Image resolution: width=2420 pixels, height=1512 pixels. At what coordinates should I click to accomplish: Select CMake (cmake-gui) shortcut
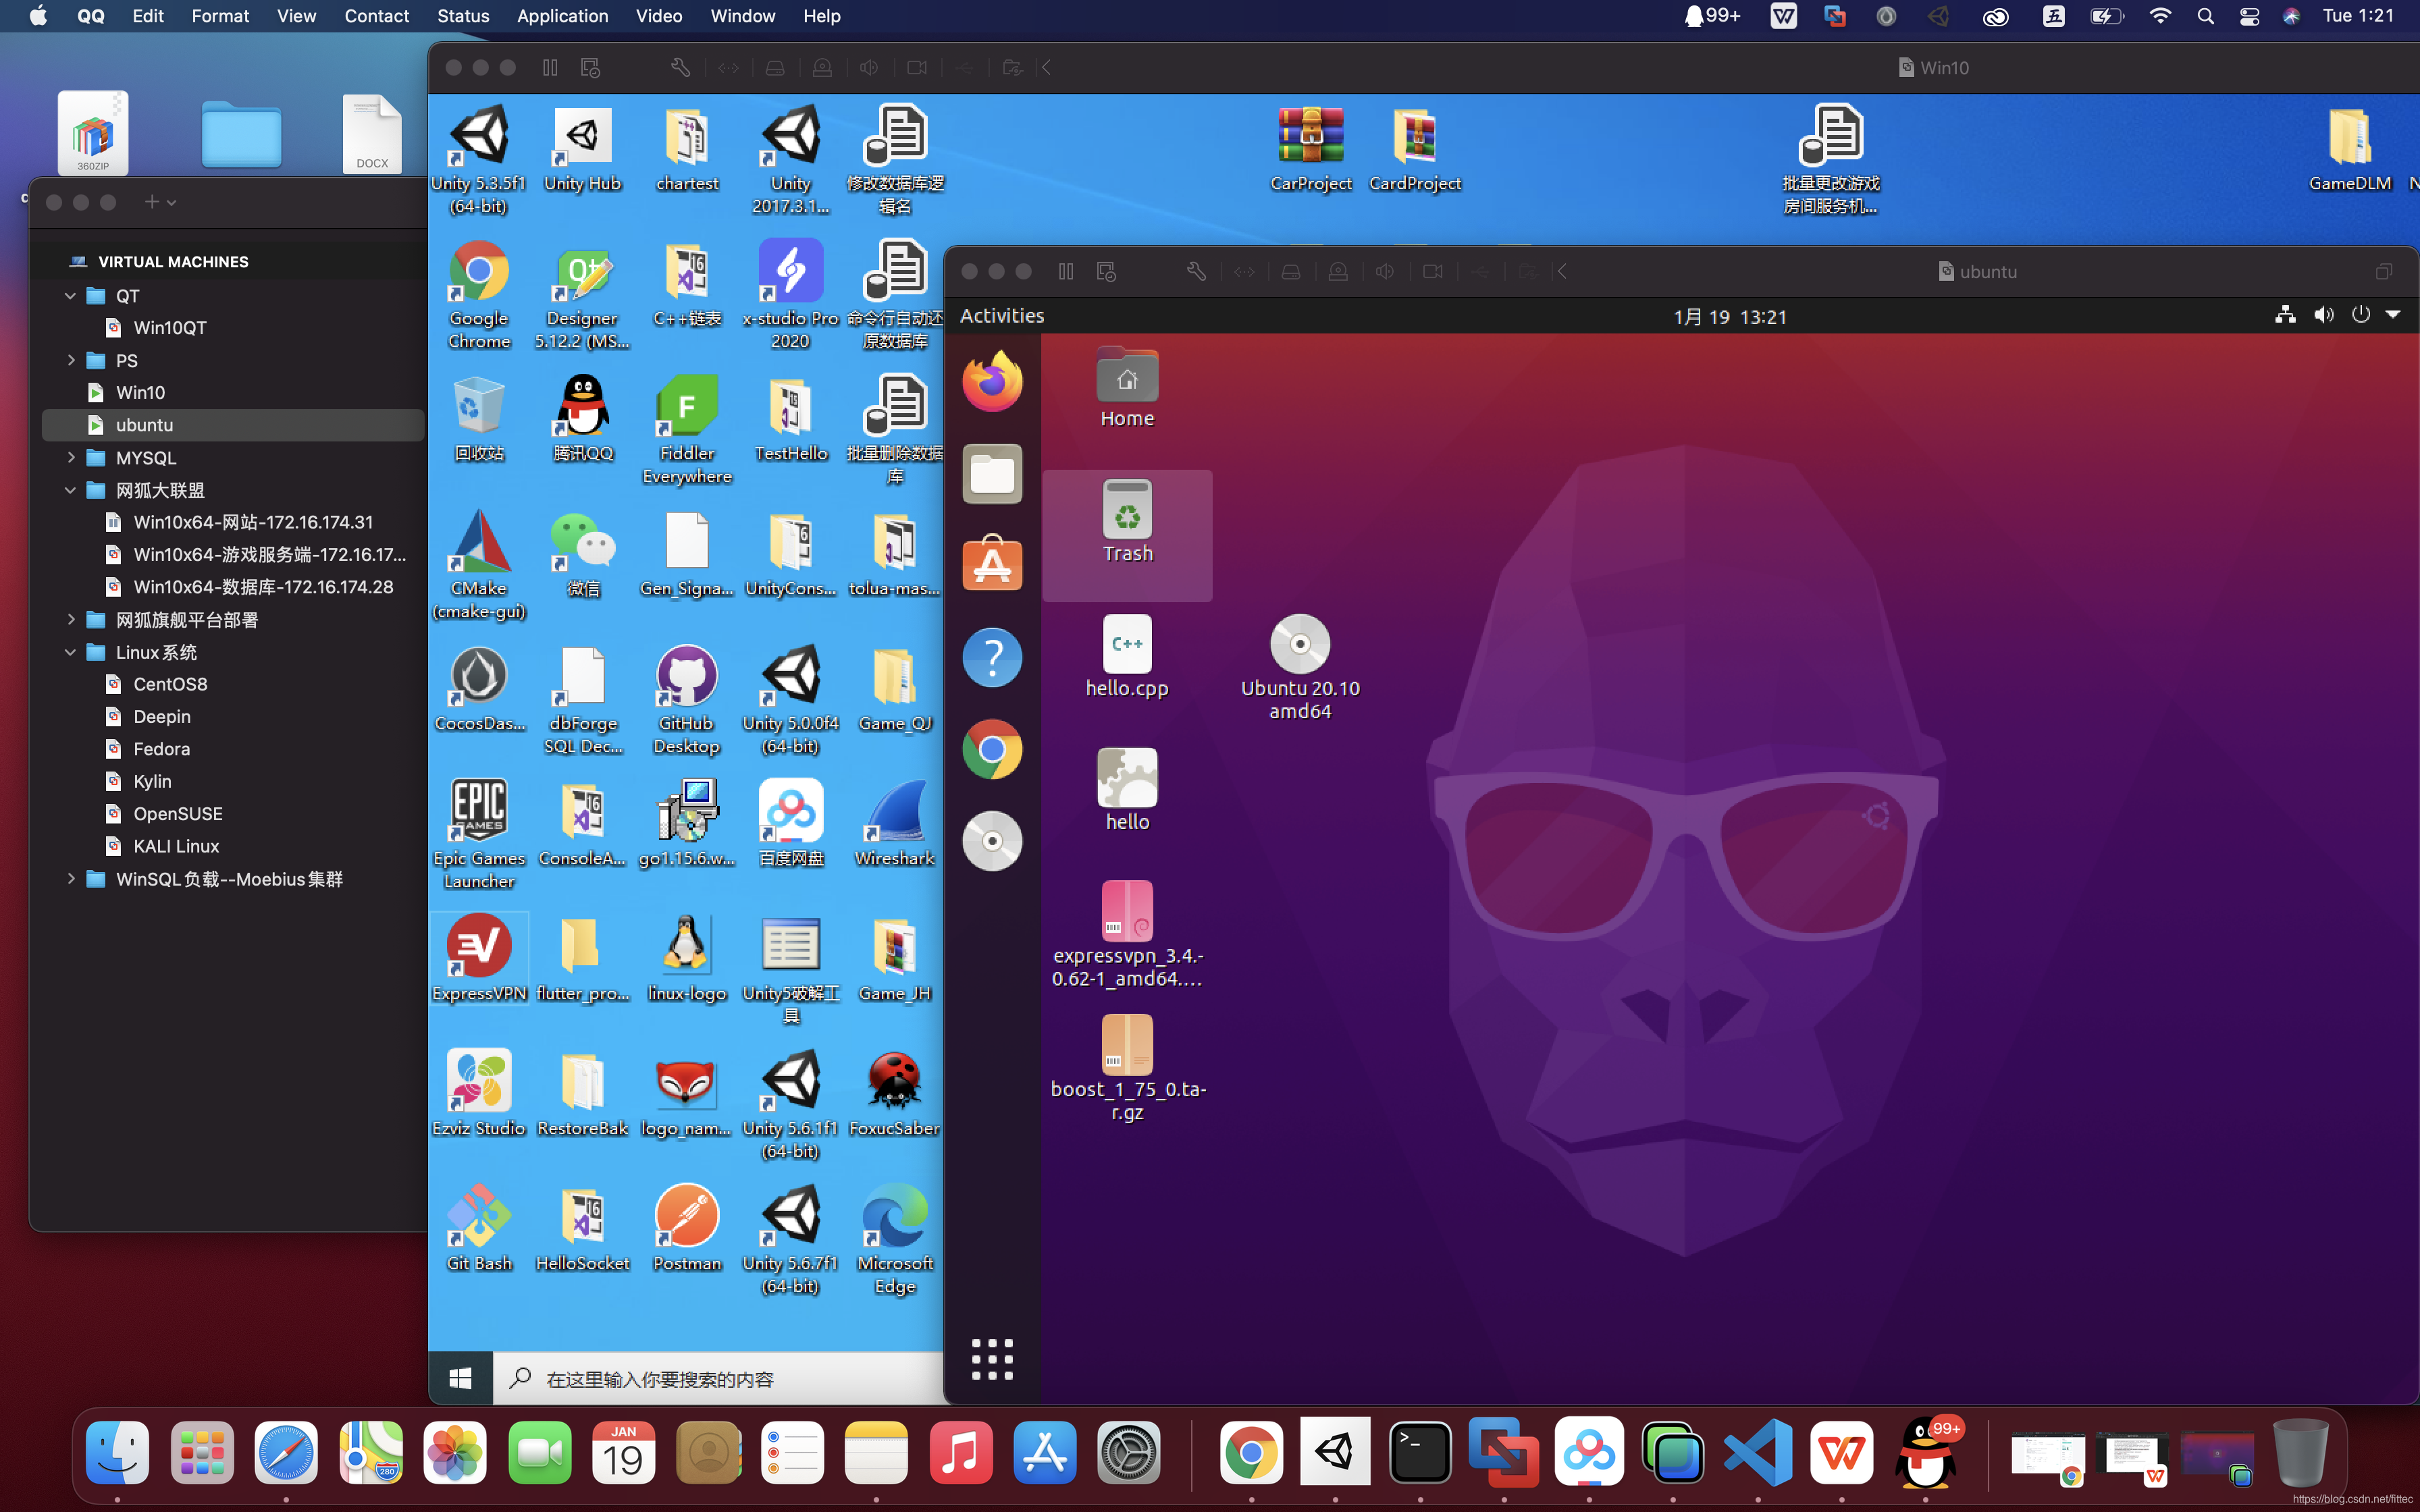pyautogui.click(x=479, y=565)
